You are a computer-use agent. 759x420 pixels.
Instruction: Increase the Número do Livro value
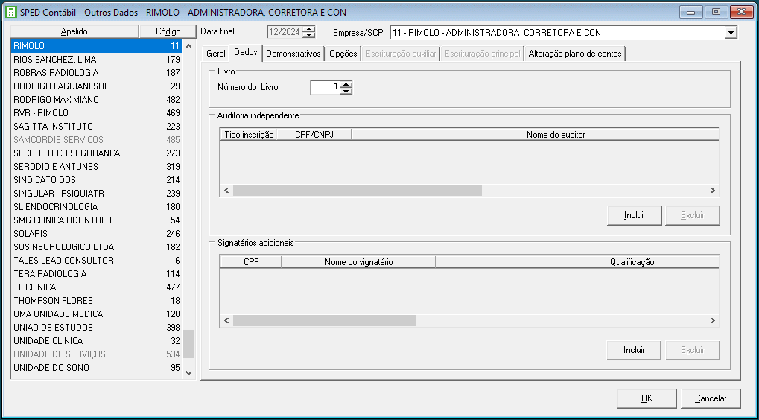pos(346,84)
